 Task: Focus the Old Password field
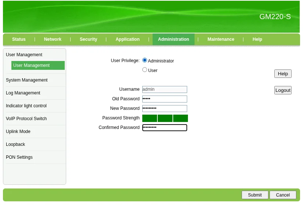(165, 99)
